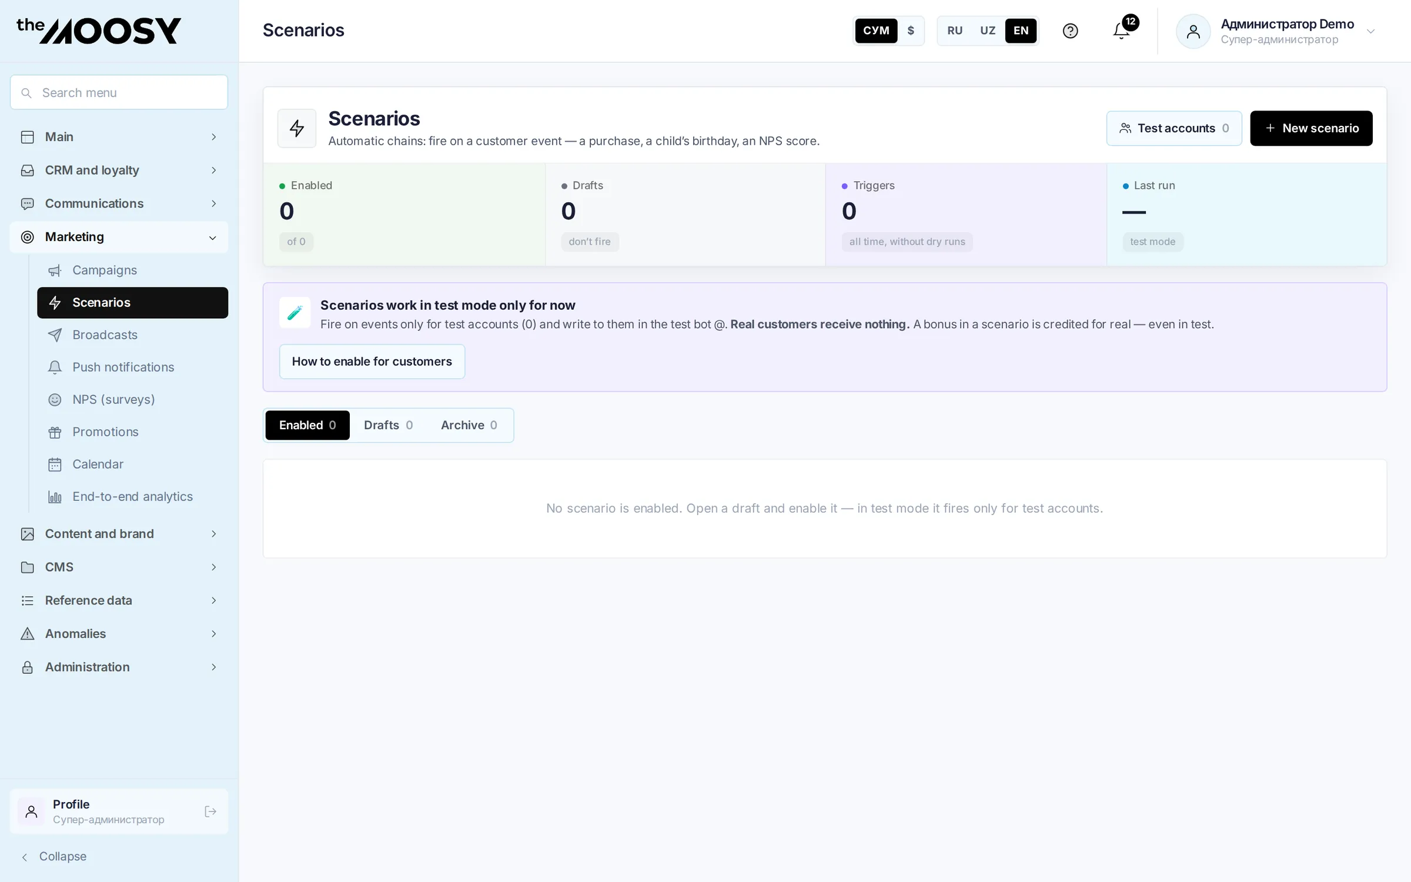This screenshot has width=1411, height=882.
Task: Click the Promotions gift icon
Action: click(x=55, y=432)
